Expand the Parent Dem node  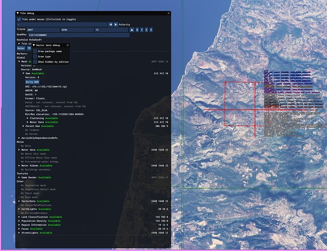coord(23,126)
